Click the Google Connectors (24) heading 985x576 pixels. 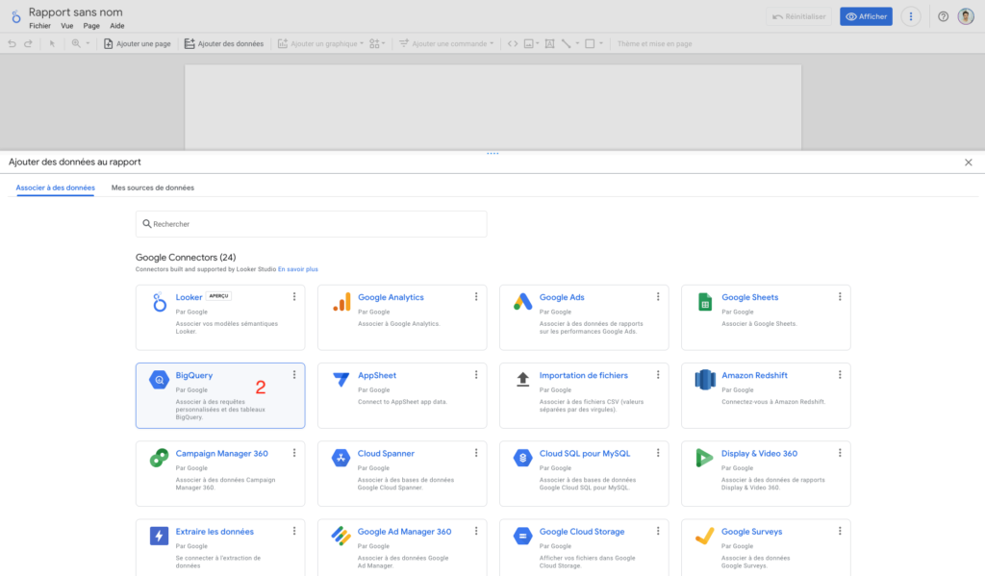pos(186,257)
